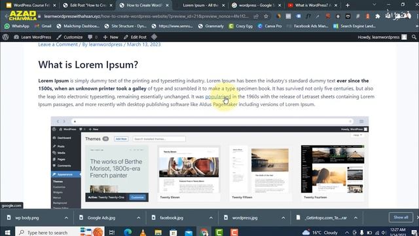Open the volume control in system tray
Image resolution: width=419 pixels, height=236 pixels.
tap(384, 233)
